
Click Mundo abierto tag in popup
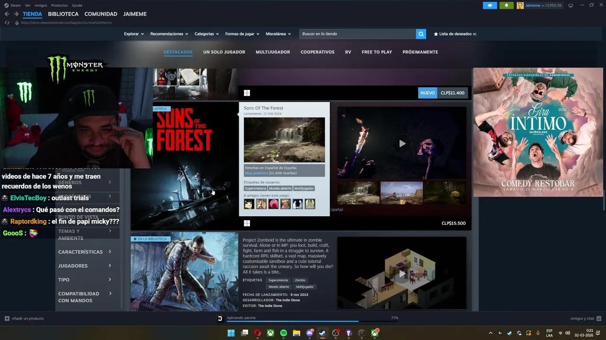280,188
